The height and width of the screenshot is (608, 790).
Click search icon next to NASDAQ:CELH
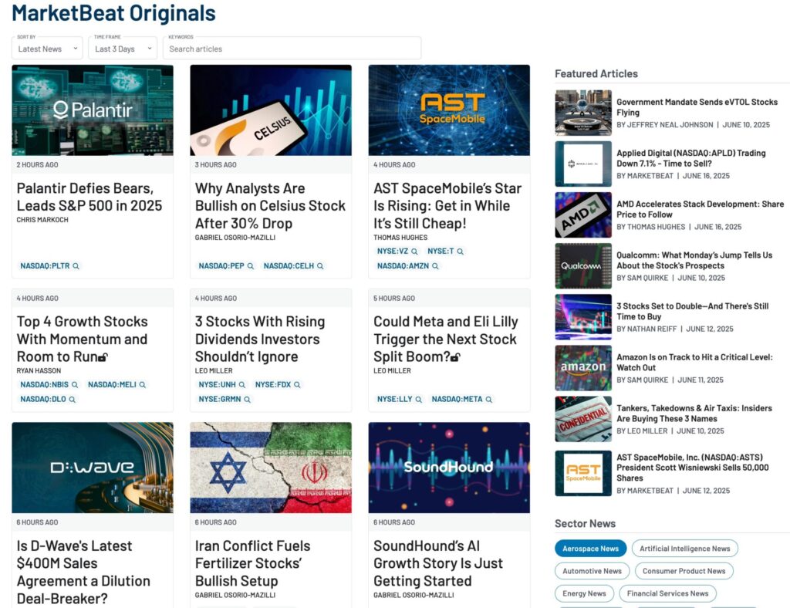pyautogui.click(x=320, y=266)
